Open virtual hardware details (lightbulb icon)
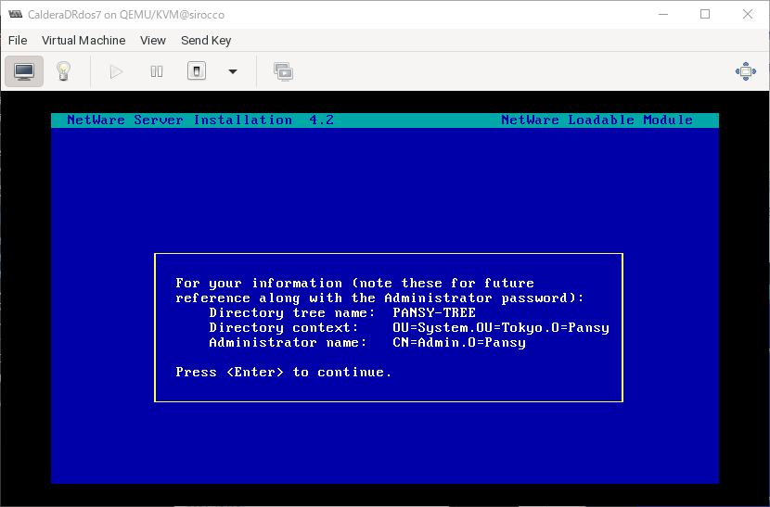 pyautogui.click(x=63, y=71)
